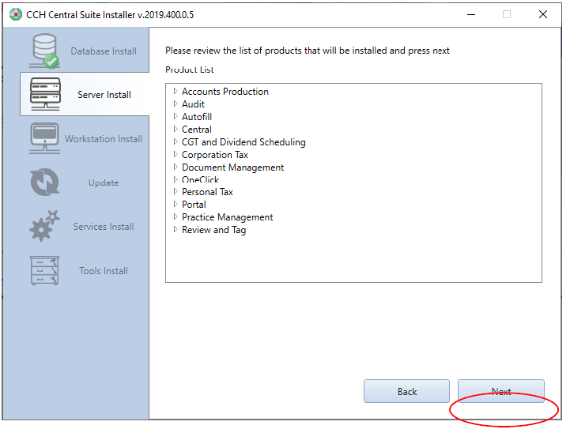Select the Central list entry

click(197, 130)
